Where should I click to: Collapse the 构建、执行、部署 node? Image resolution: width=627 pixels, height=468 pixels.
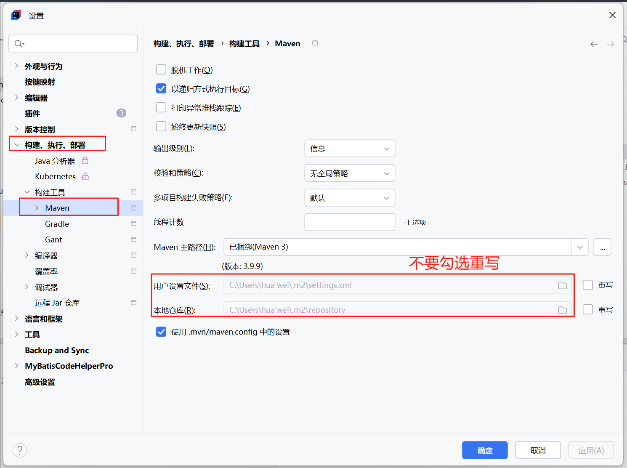tap(16, 145)
